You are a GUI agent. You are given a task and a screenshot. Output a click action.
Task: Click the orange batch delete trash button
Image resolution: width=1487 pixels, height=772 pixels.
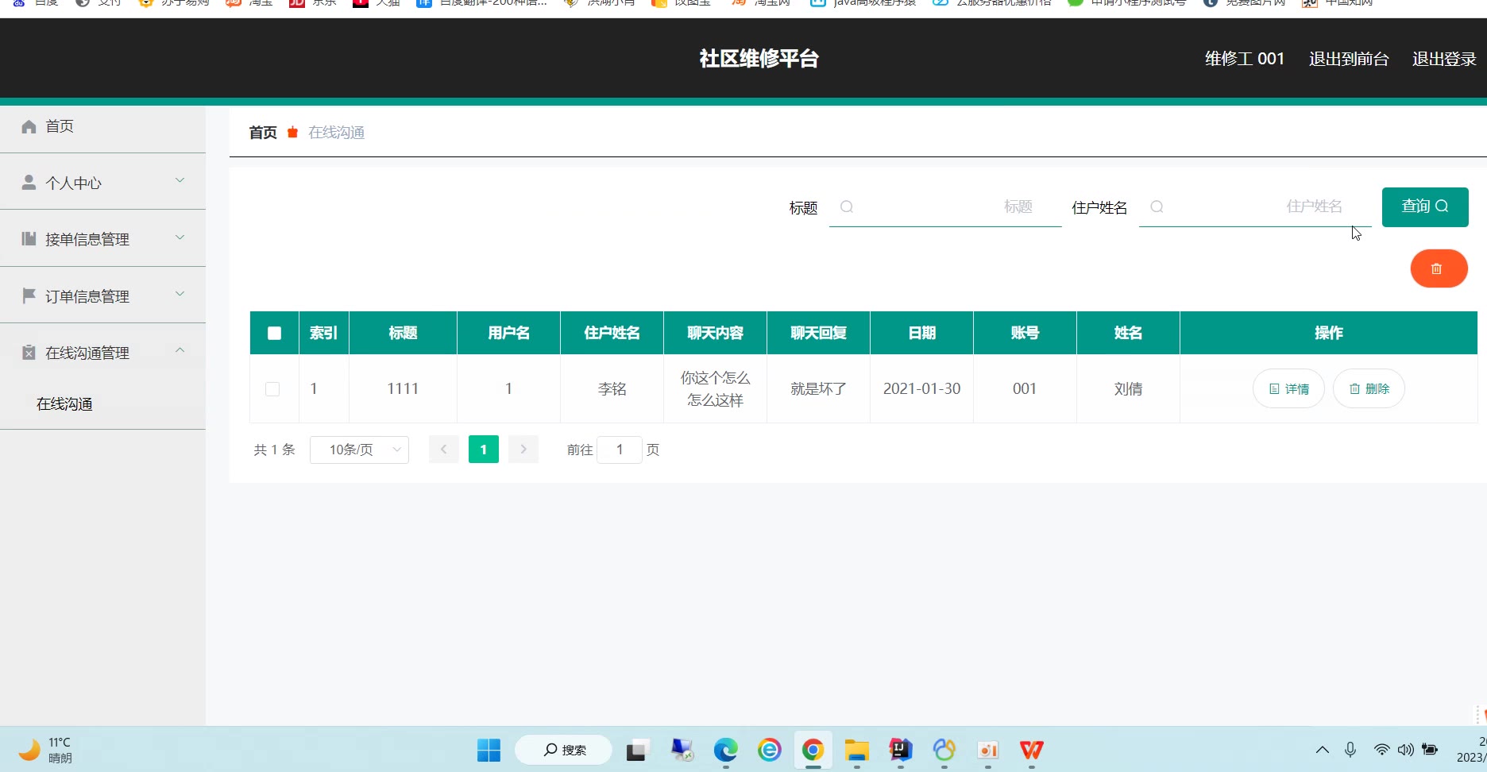point(1438,268)
